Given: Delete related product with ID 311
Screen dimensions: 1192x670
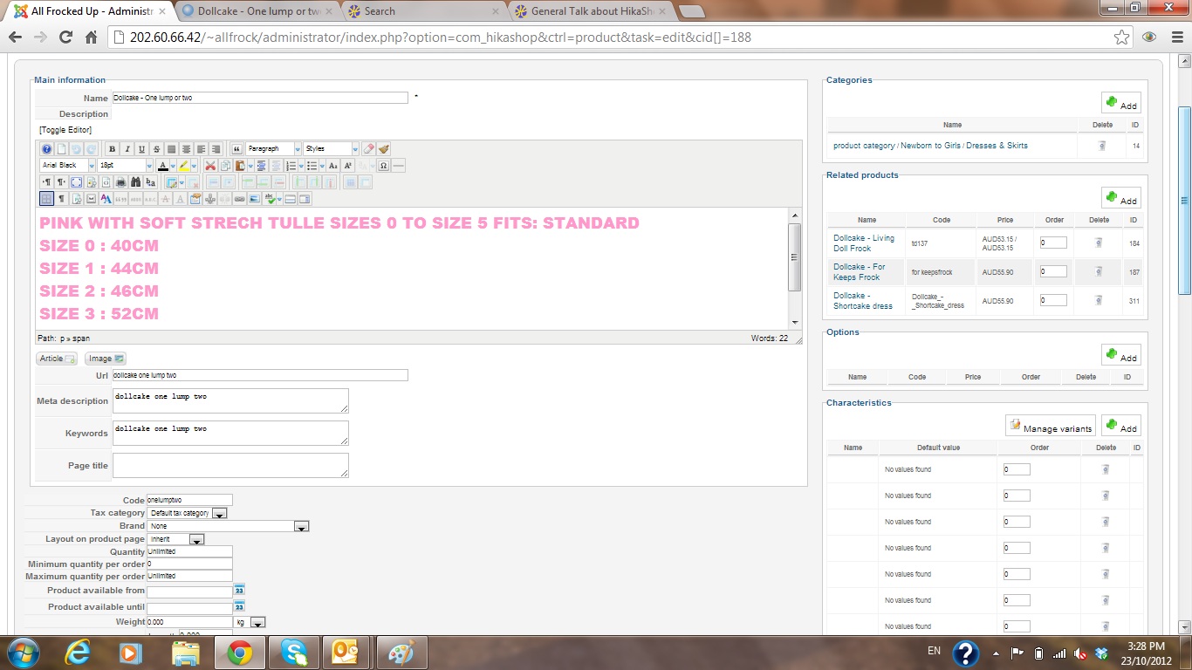Looking at the screenshot, I should coord(1099,301).
